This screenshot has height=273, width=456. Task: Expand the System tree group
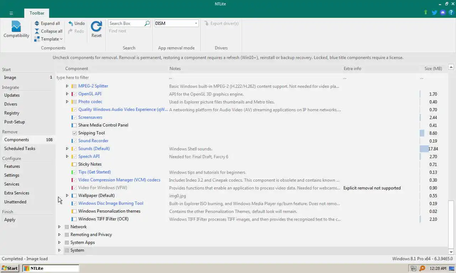[x=59, y=250]
